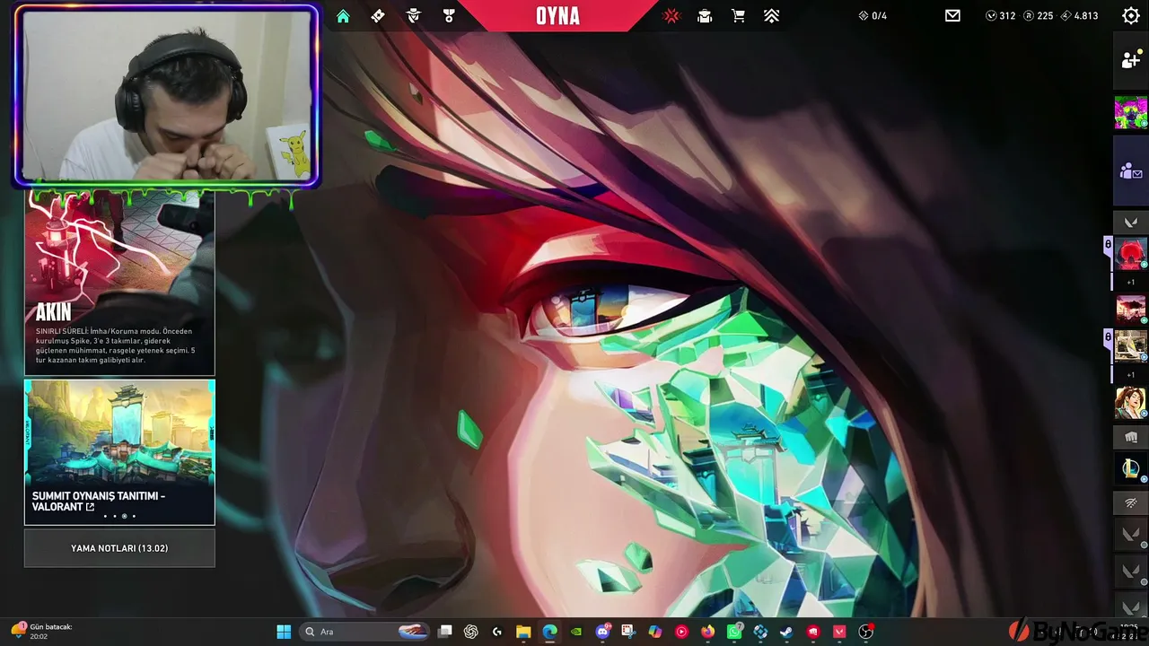This screenshot has height=646, width=1149.
Task: Open the weather widget 'Gün batacak'
Action: [x=43, y=632]
